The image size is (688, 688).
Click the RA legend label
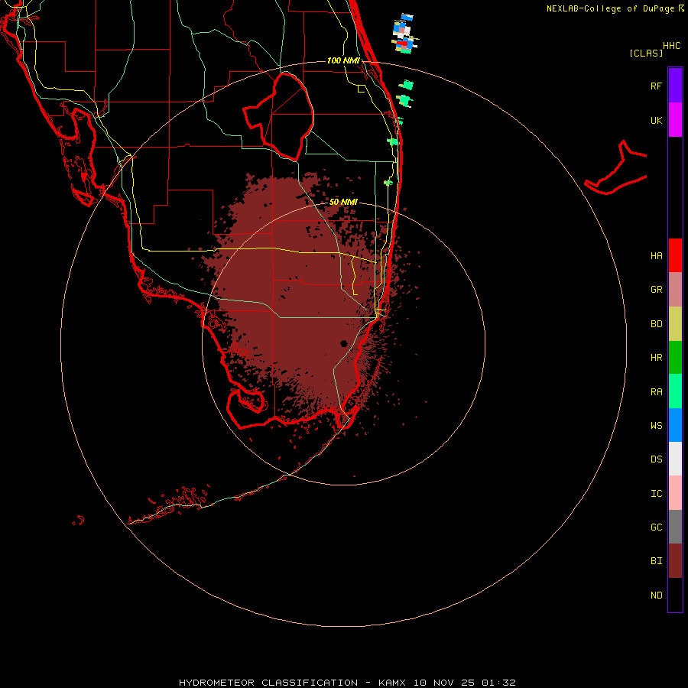point(656,392)
